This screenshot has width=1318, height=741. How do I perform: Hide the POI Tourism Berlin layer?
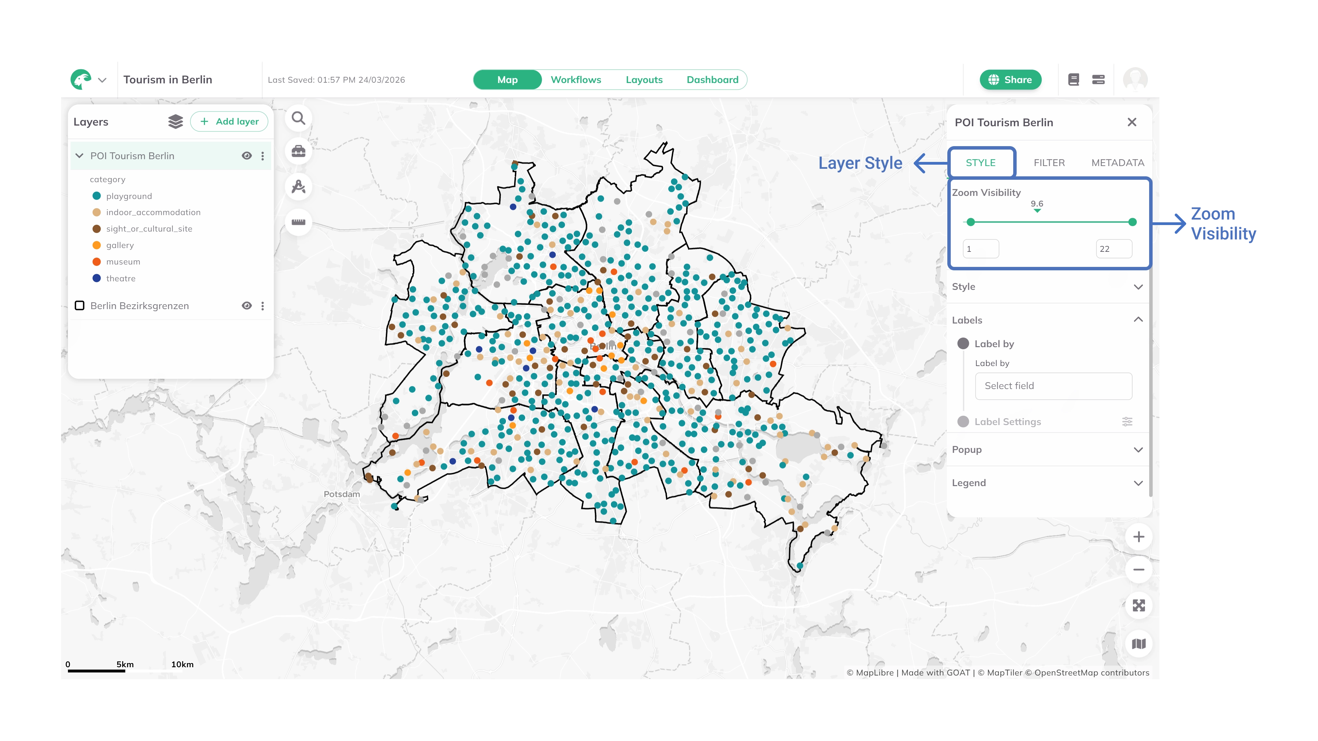(x=247, y=156)
